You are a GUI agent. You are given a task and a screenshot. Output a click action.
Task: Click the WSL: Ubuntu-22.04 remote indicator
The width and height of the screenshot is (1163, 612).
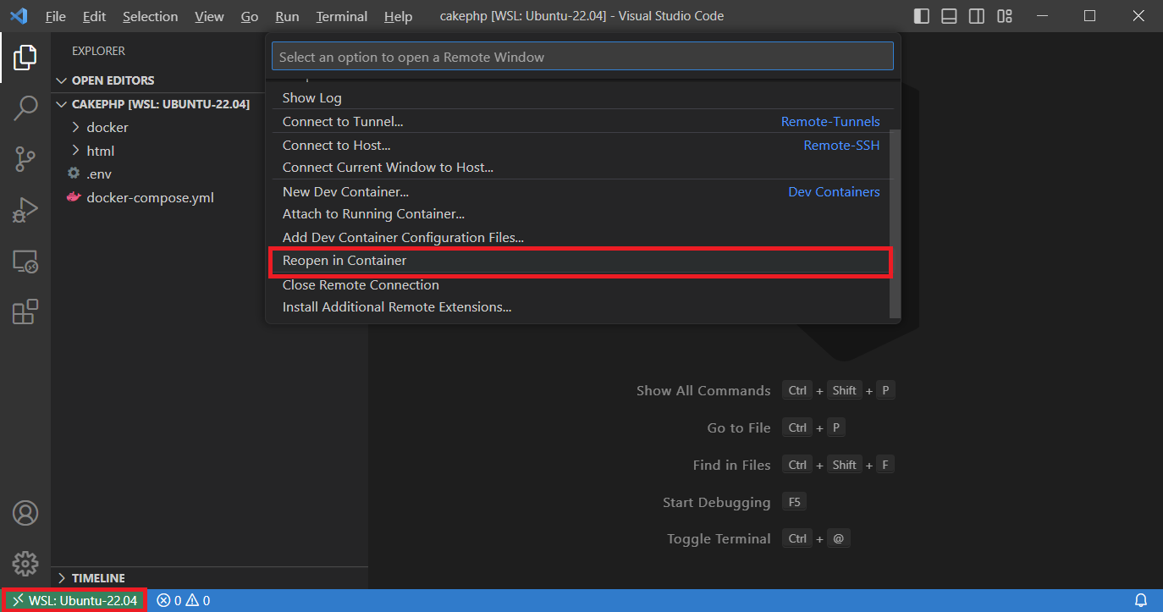point(74,600)
